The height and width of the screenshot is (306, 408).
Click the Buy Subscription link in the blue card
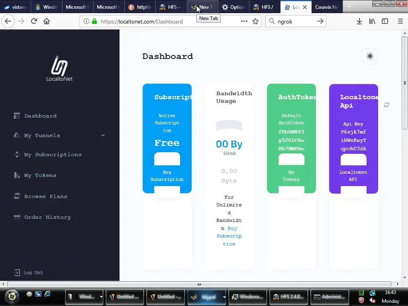167,176
